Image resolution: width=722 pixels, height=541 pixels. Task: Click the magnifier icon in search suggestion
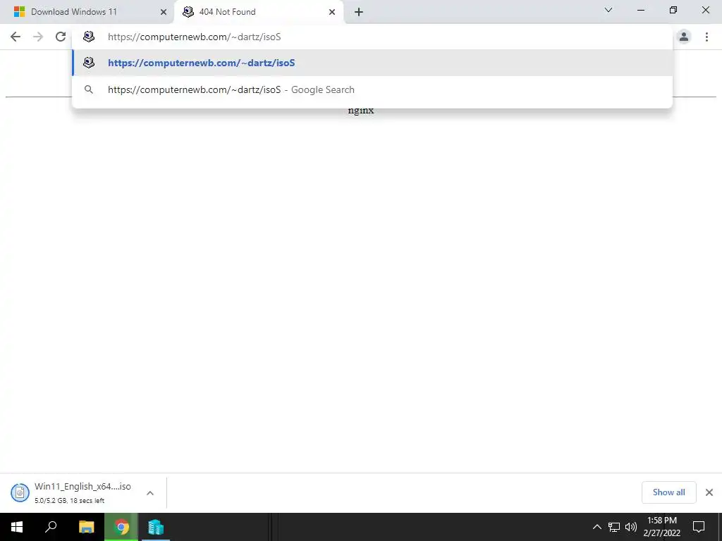[88, 89]
